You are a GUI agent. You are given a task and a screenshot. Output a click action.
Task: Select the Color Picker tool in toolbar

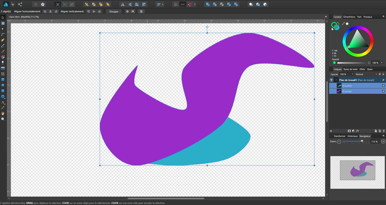click(x=3, y=108)
